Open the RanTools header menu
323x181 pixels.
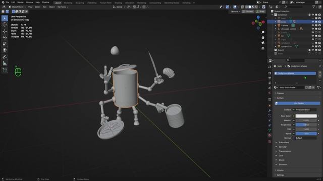click(x=63, y=7)
